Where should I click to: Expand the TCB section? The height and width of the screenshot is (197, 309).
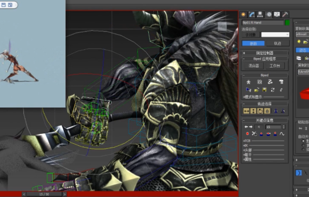click(247, 141)
